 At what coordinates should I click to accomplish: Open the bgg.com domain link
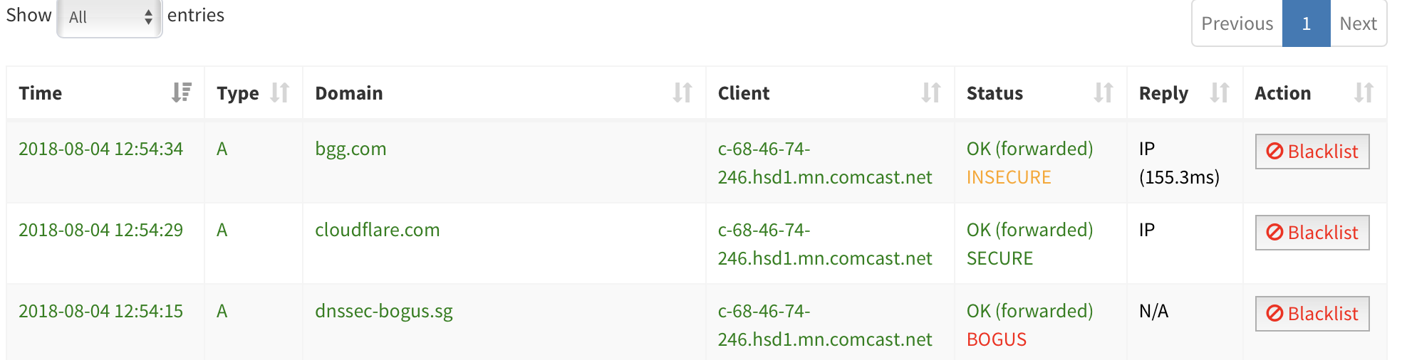(x=350, y=149)
